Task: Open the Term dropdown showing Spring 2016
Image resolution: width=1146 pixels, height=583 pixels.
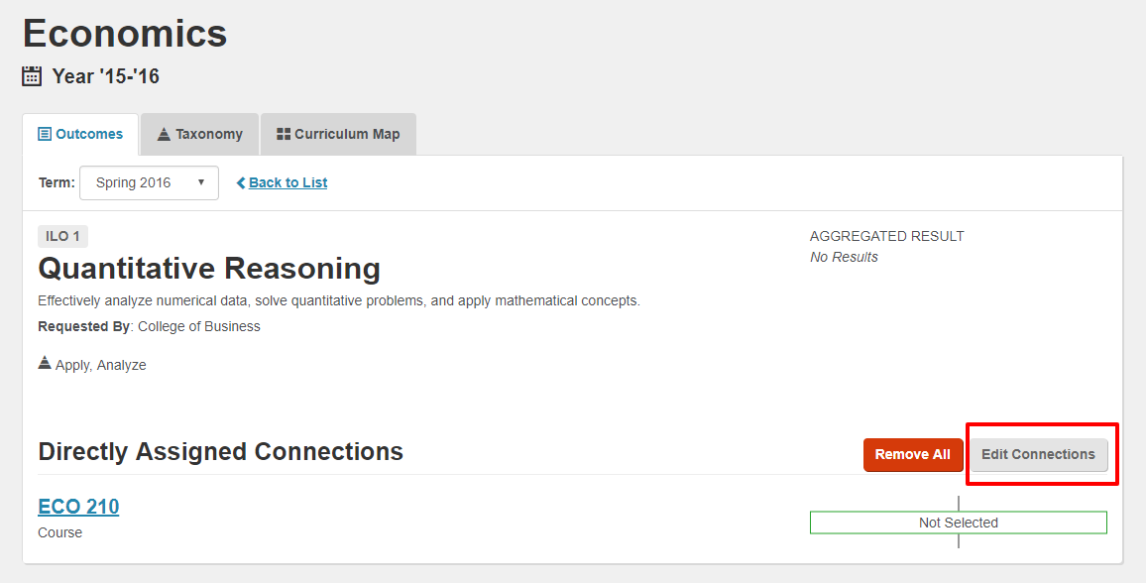Action: pyautogui.click(x=149, y=182)
